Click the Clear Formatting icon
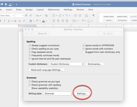Screen dimensions: 137x107 [46, 16]
